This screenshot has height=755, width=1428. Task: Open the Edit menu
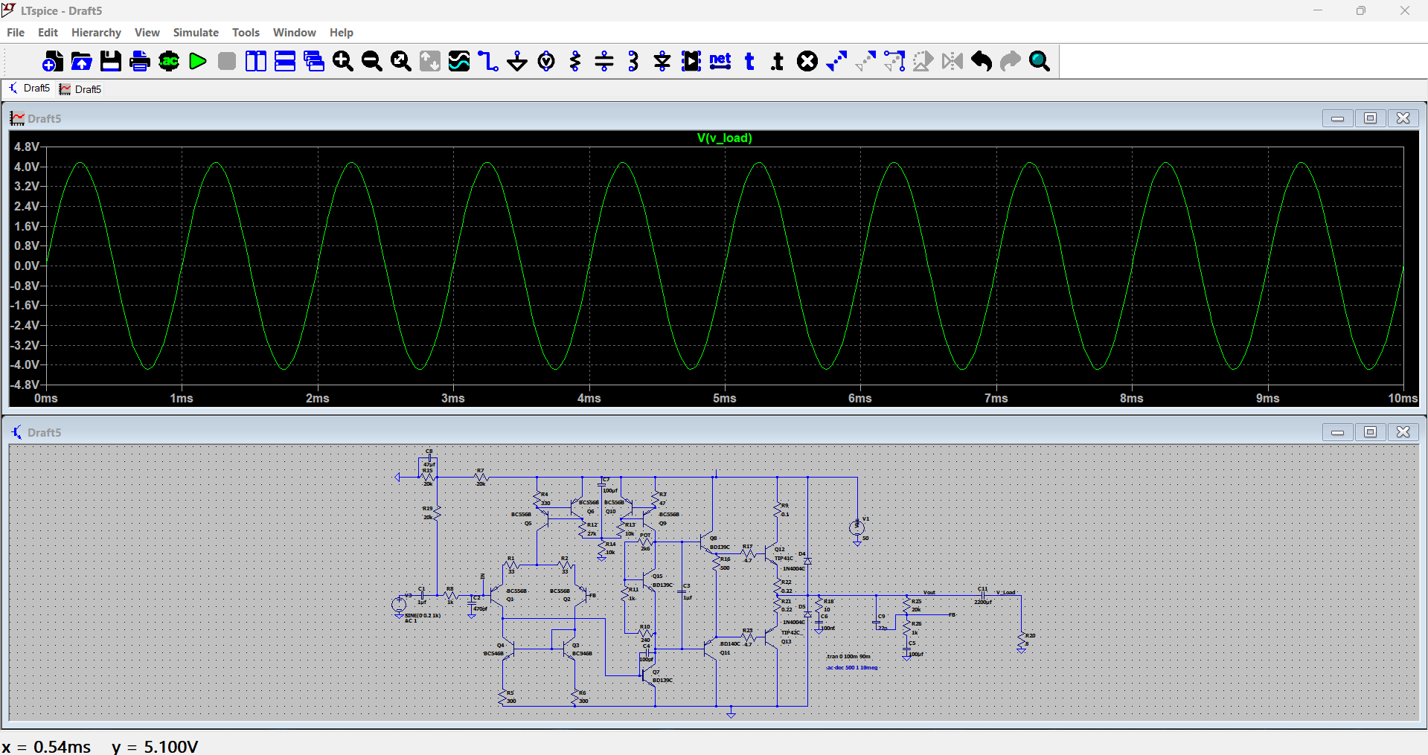pos(48,33)
